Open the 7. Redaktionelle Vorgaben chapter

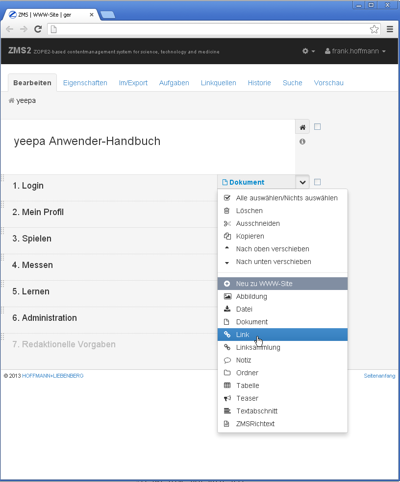[x=64, y=344]
